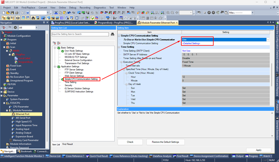Select Security in the setting tree
Viewport: 279px width, 162px height.
68,85
